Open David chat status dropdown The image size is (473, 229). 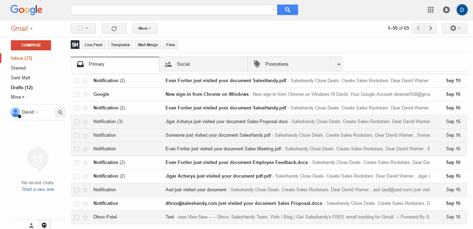36,112
